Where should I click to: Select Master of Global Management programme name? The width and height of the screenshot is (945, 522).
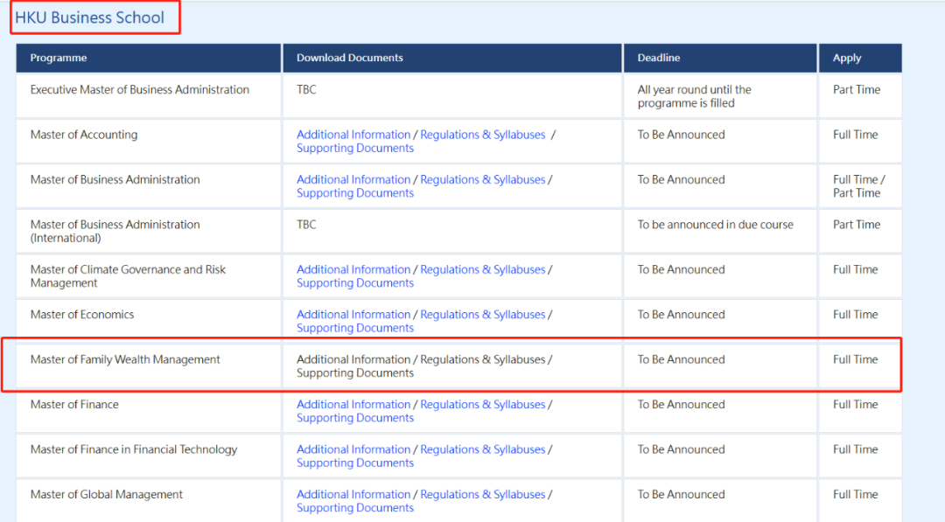pyautogui.click(x=106, y=494)
